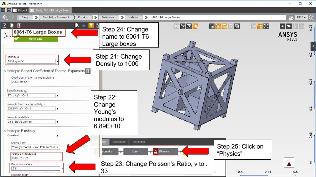Click the Isotropic resistivity input field
Viewport: 316px width, 177px height.
pos(31,122)
